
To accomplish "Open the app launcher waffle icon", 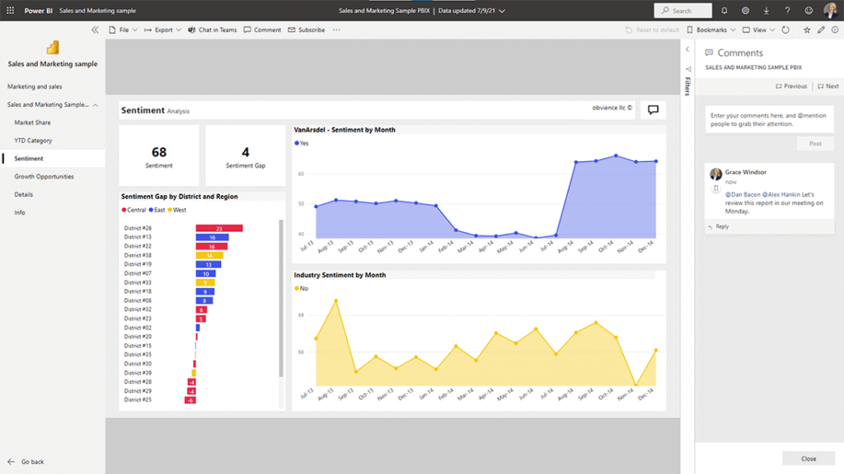I will [x=10, y=11].
